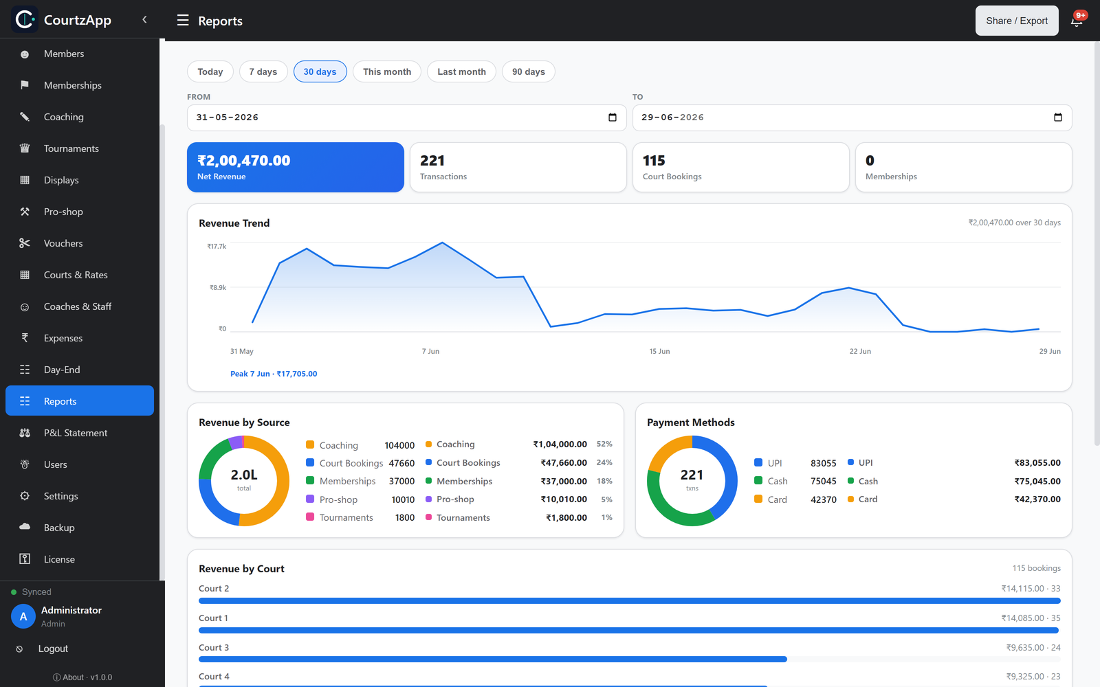1100x687 pixels.
Task: Click the Synced status indicator
Action: 31,592
